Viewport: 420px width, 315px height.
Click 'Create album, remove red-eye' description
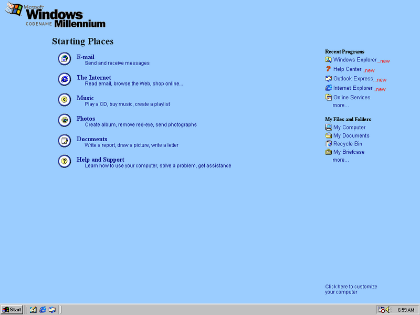pyautogui.click(x=141, y=124)
